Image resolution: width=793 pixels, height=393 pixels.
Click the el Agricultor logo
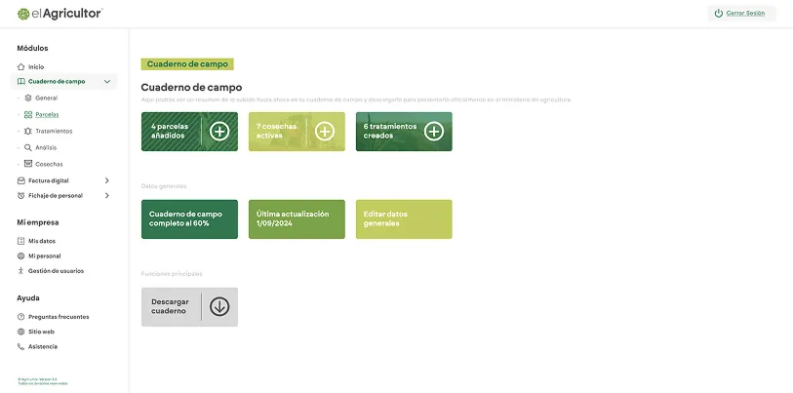(59, 13)
